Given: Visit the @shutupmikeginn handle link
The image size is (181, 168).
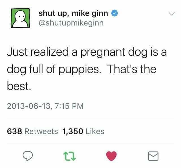Looking at the screenshot, I should click(x=71, y=23).
